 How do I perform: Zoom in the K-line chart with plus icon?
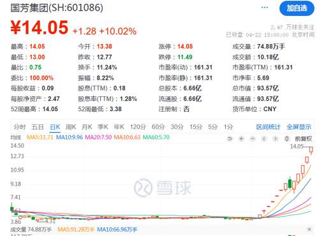click(x=241, y=139)
